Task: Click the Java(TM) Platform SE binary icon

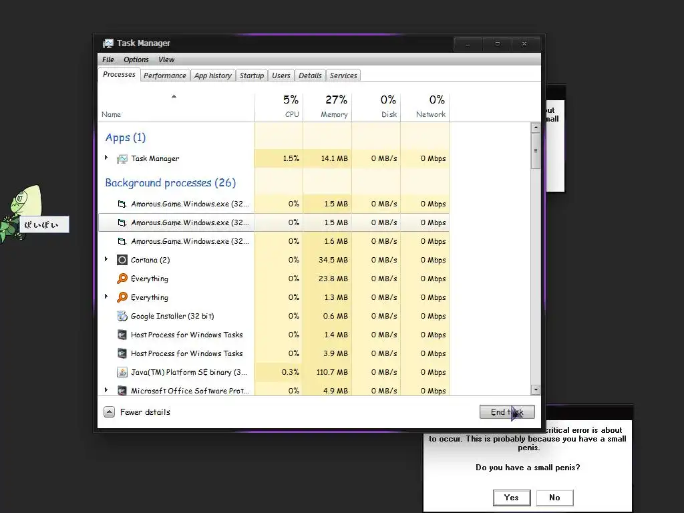Action: 122,372
